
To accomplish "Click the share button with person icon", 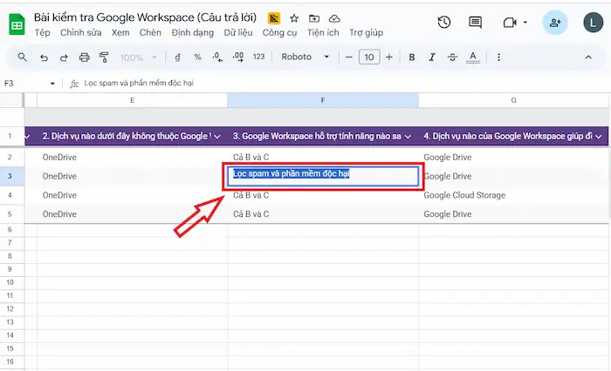I will click(555, 23).
